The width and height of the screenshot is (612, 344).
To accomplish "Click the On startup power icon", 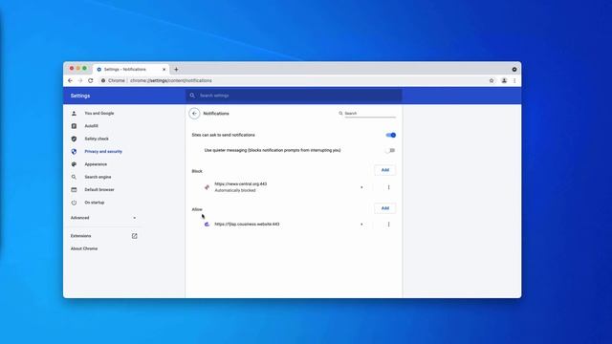I will 74,203.
